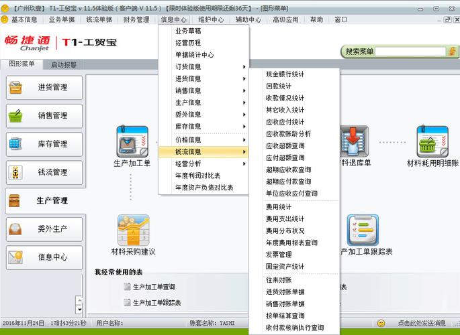The width and height of the screenshot is (460, 335).
Task: Open the 材料退库单 icon
Action: [x=354, y=141]
